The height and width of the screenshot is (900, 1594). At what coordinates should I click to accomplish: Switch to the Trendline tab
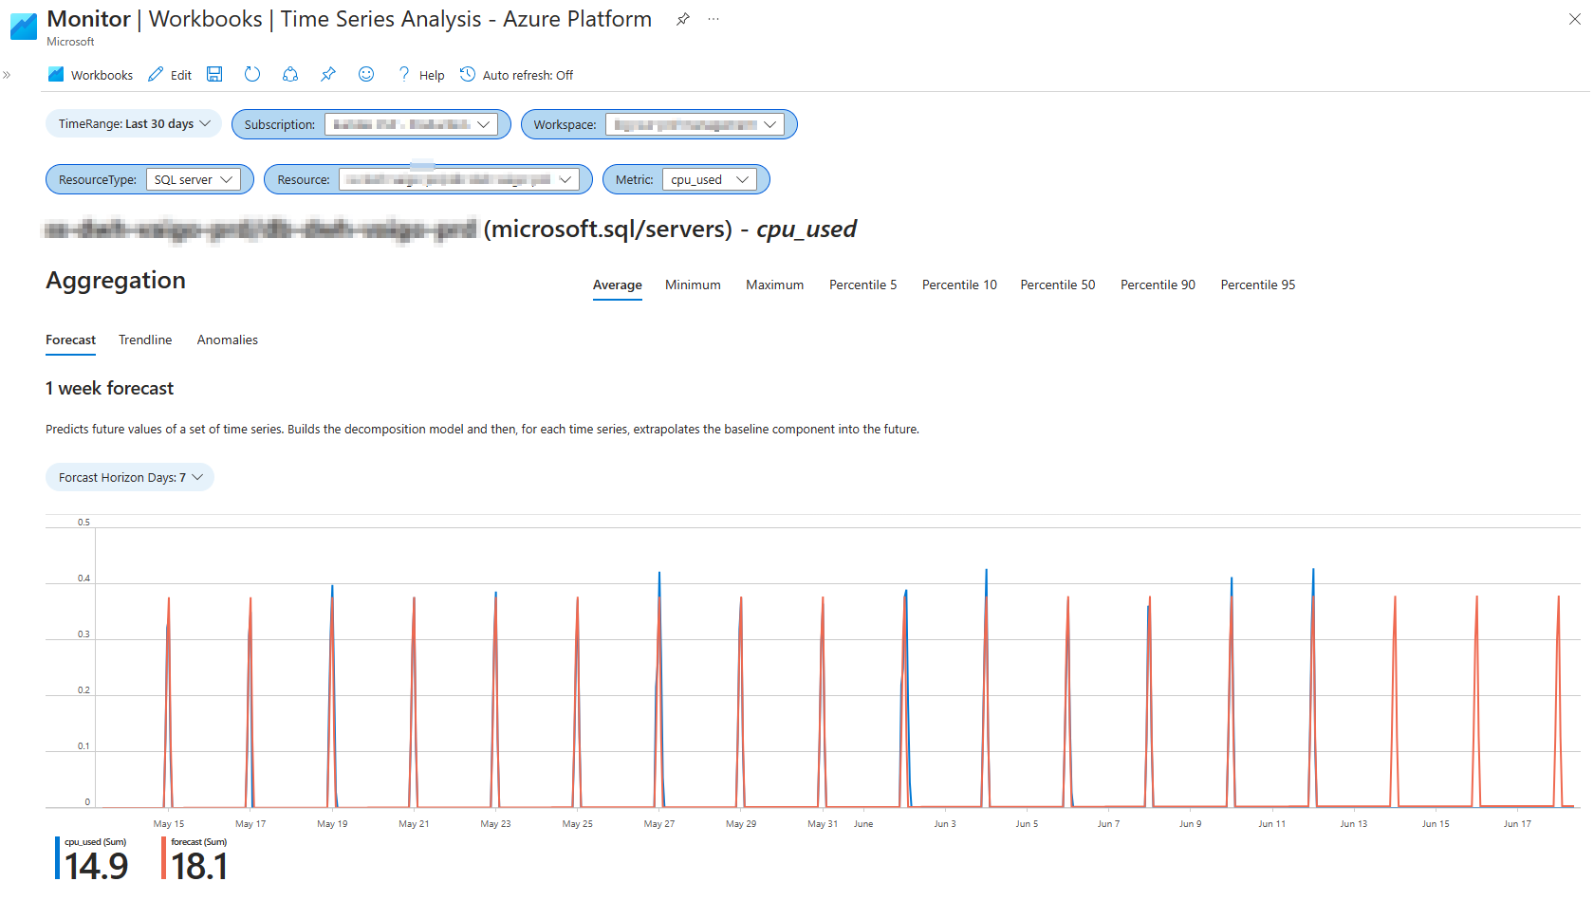145,340
